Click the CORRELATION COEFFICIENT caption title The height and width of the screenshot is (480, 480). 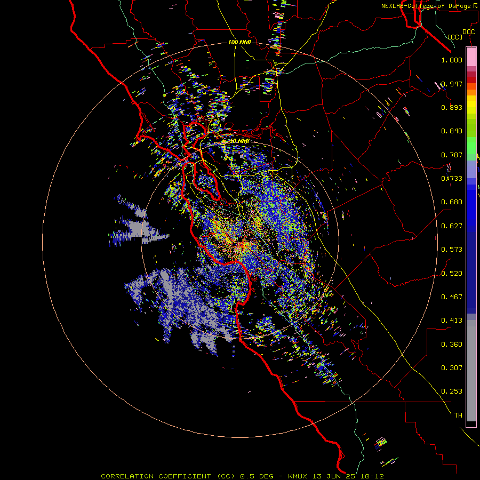tap(156, 476)
